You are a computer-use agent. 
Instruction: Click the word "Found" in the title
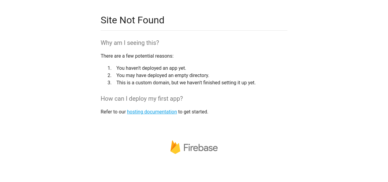151,20
